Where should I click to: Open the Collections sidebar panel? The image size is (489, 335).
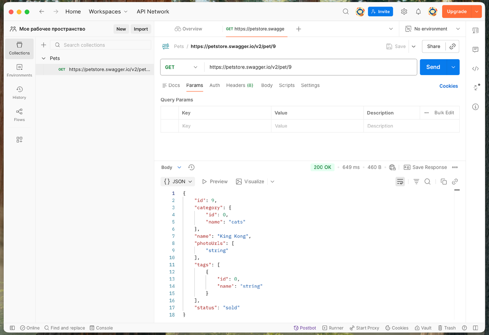pyautogui.click(x=20, y=49)
